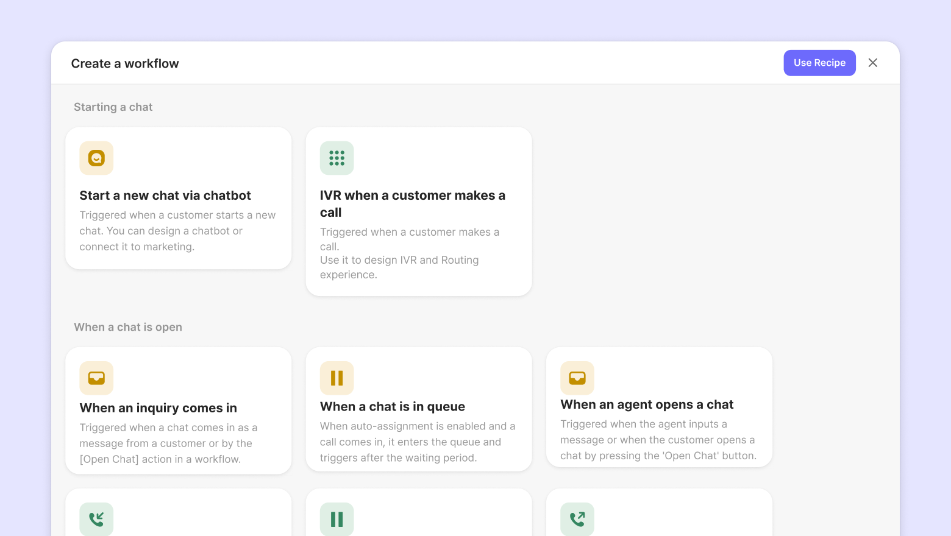This screenshot has height=536, width=951.
Task: Click the yellow chatbot icon
Action: click(x=96, y=158)
